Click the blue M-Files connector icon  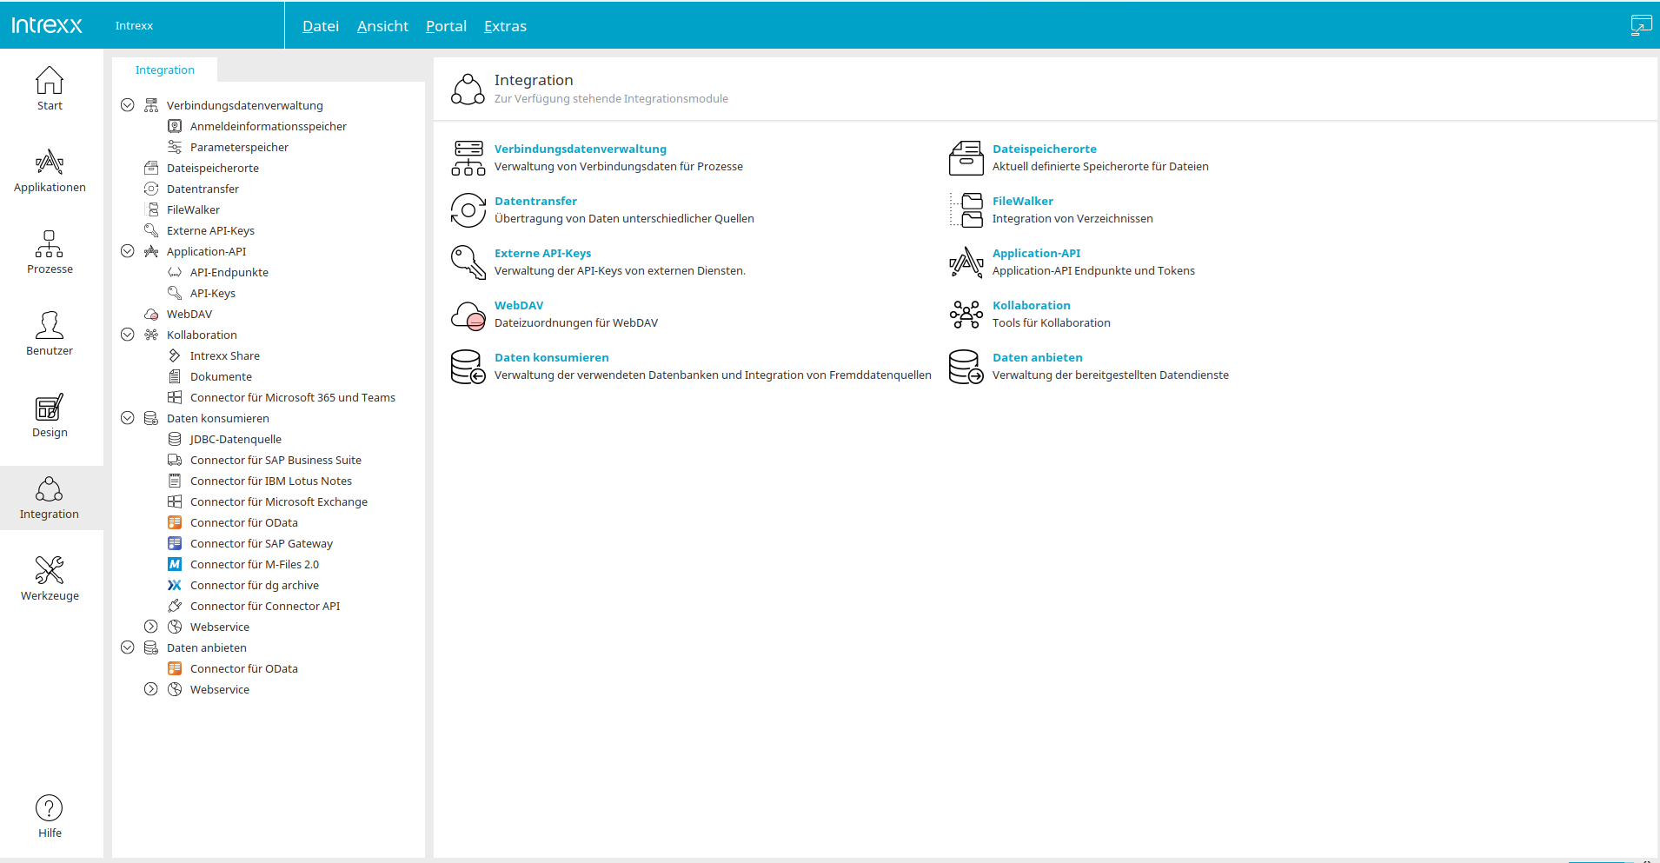pyautogui.click(x=175, y=564)
